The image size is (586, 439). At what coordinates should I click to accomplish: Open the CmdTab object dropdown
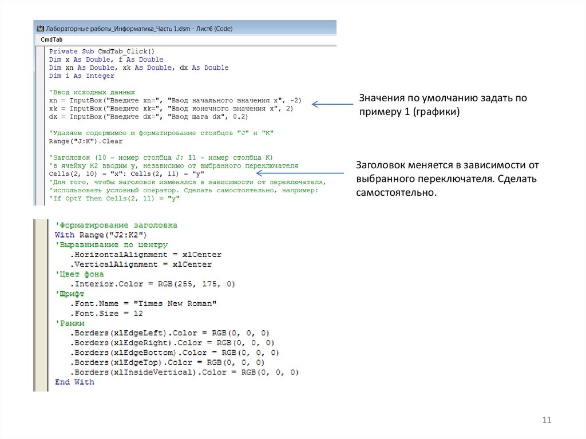pos(187,39)
